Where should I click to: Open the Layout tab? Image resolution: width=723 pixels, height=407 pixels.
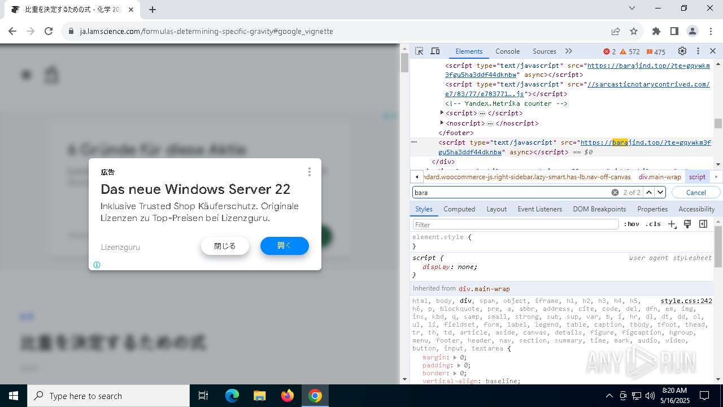[x=496, y=209]
